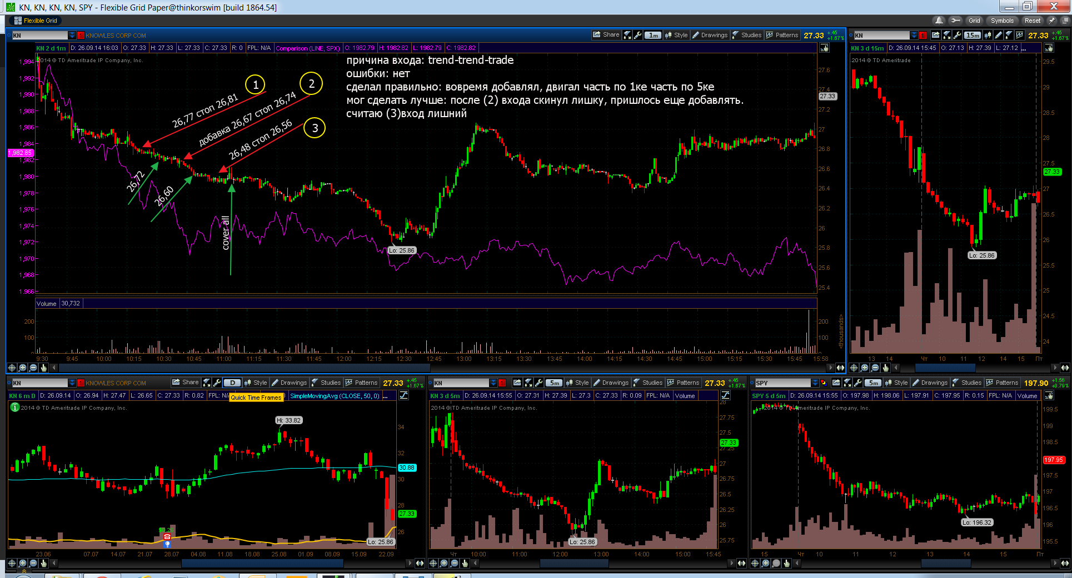Open patterns icon on KN 15m chart
Viewport: 1072px width, 578px height.
pos(1019,35)
